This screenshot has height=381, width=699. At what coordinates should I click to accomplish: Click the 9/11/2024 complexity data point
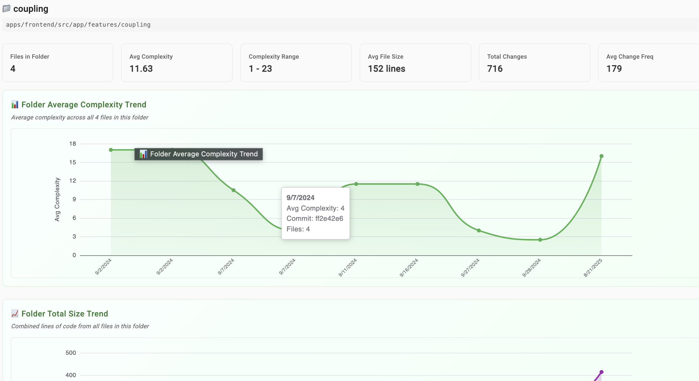pyautogui.click(x=356, y=184)
